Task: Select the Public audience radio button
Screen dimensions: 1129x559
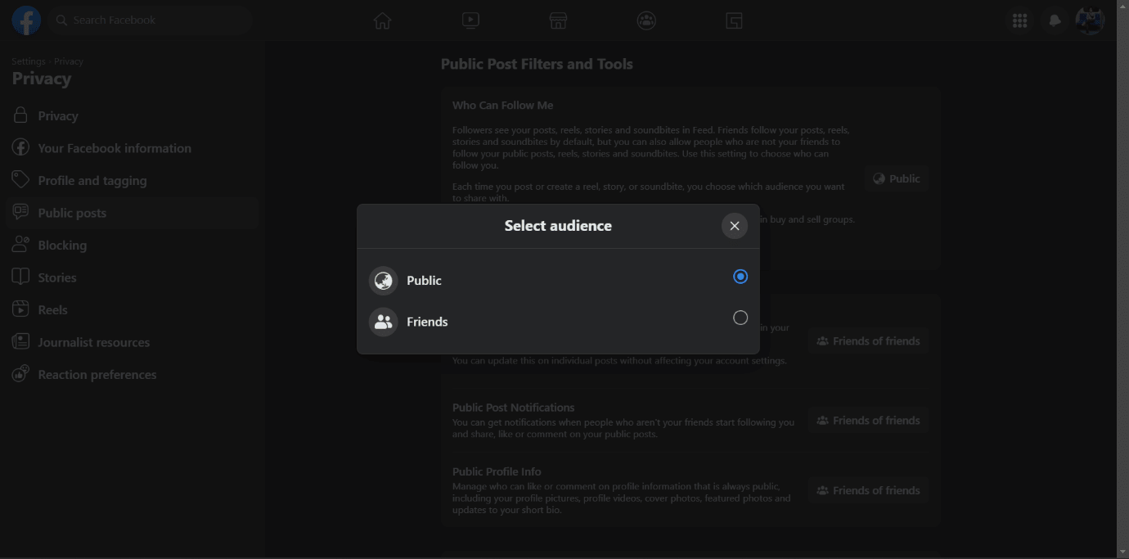Action: click(740, 277)
